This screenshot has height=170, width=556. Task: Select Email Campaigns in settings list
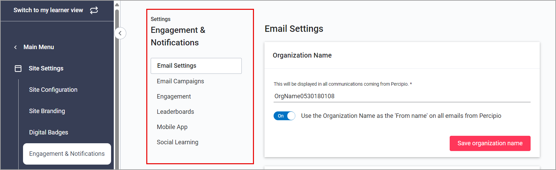click(x=180, y=81)
